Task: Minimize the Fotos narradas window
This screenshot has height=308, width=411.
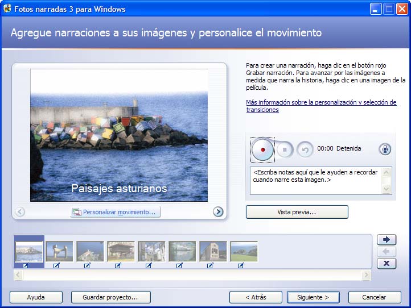Action: coord(376,9)
